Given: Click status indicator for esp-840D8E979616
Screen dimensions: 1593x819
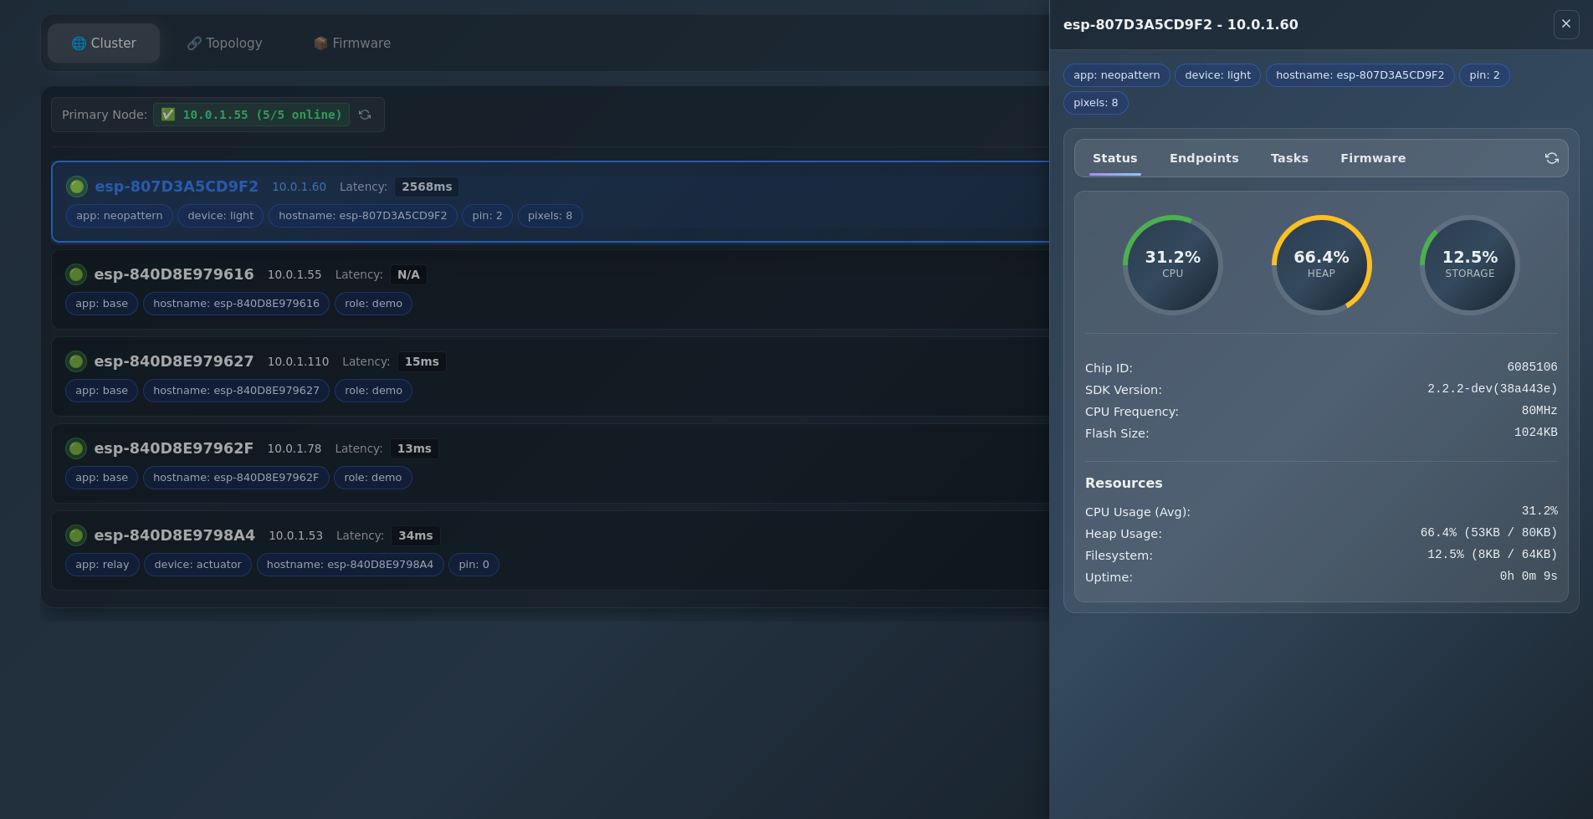Looking at the screenshot, I should point(76,274).
